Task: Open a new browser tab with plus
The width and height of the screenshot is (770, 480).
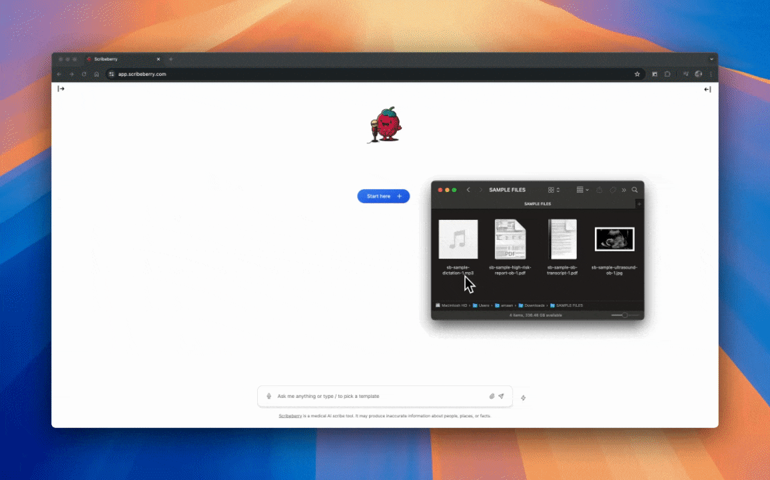Action: [x=171, y=59]
